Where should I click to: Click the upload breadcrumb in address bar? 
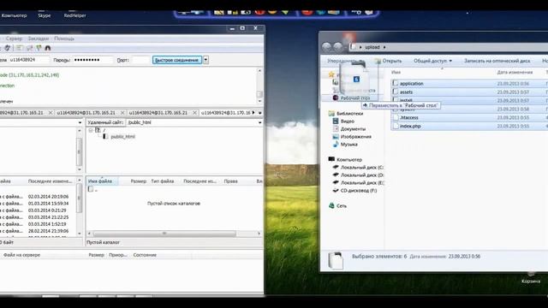(372, 47)
